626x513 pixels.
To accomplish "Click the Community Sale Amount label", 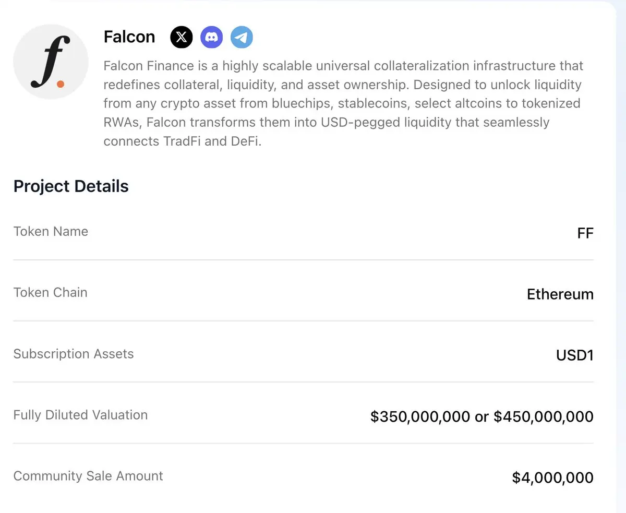I will click(88, 476).
